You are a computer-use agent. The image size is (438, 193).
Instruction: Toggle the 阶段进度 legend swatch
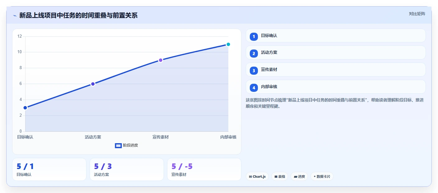118,145
